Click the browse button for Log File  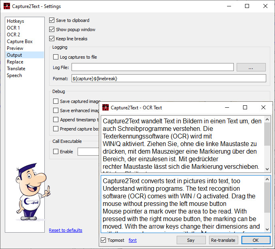(x=251, y=67)
